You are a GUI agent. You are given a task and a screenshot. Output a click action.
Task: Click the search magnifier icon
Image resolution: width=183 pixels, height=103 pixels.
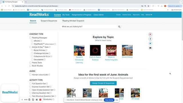tap(119, 27)
